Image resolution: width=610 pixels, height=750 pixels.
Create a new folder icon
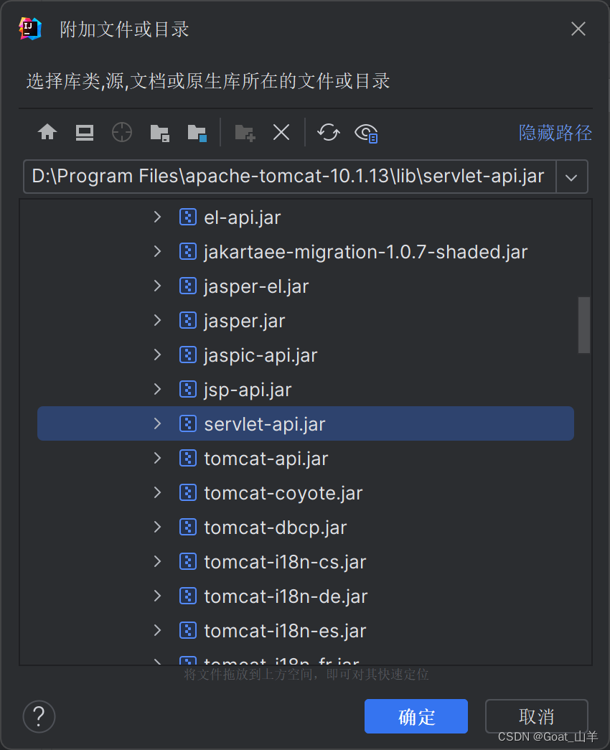[x=245, y=133]
